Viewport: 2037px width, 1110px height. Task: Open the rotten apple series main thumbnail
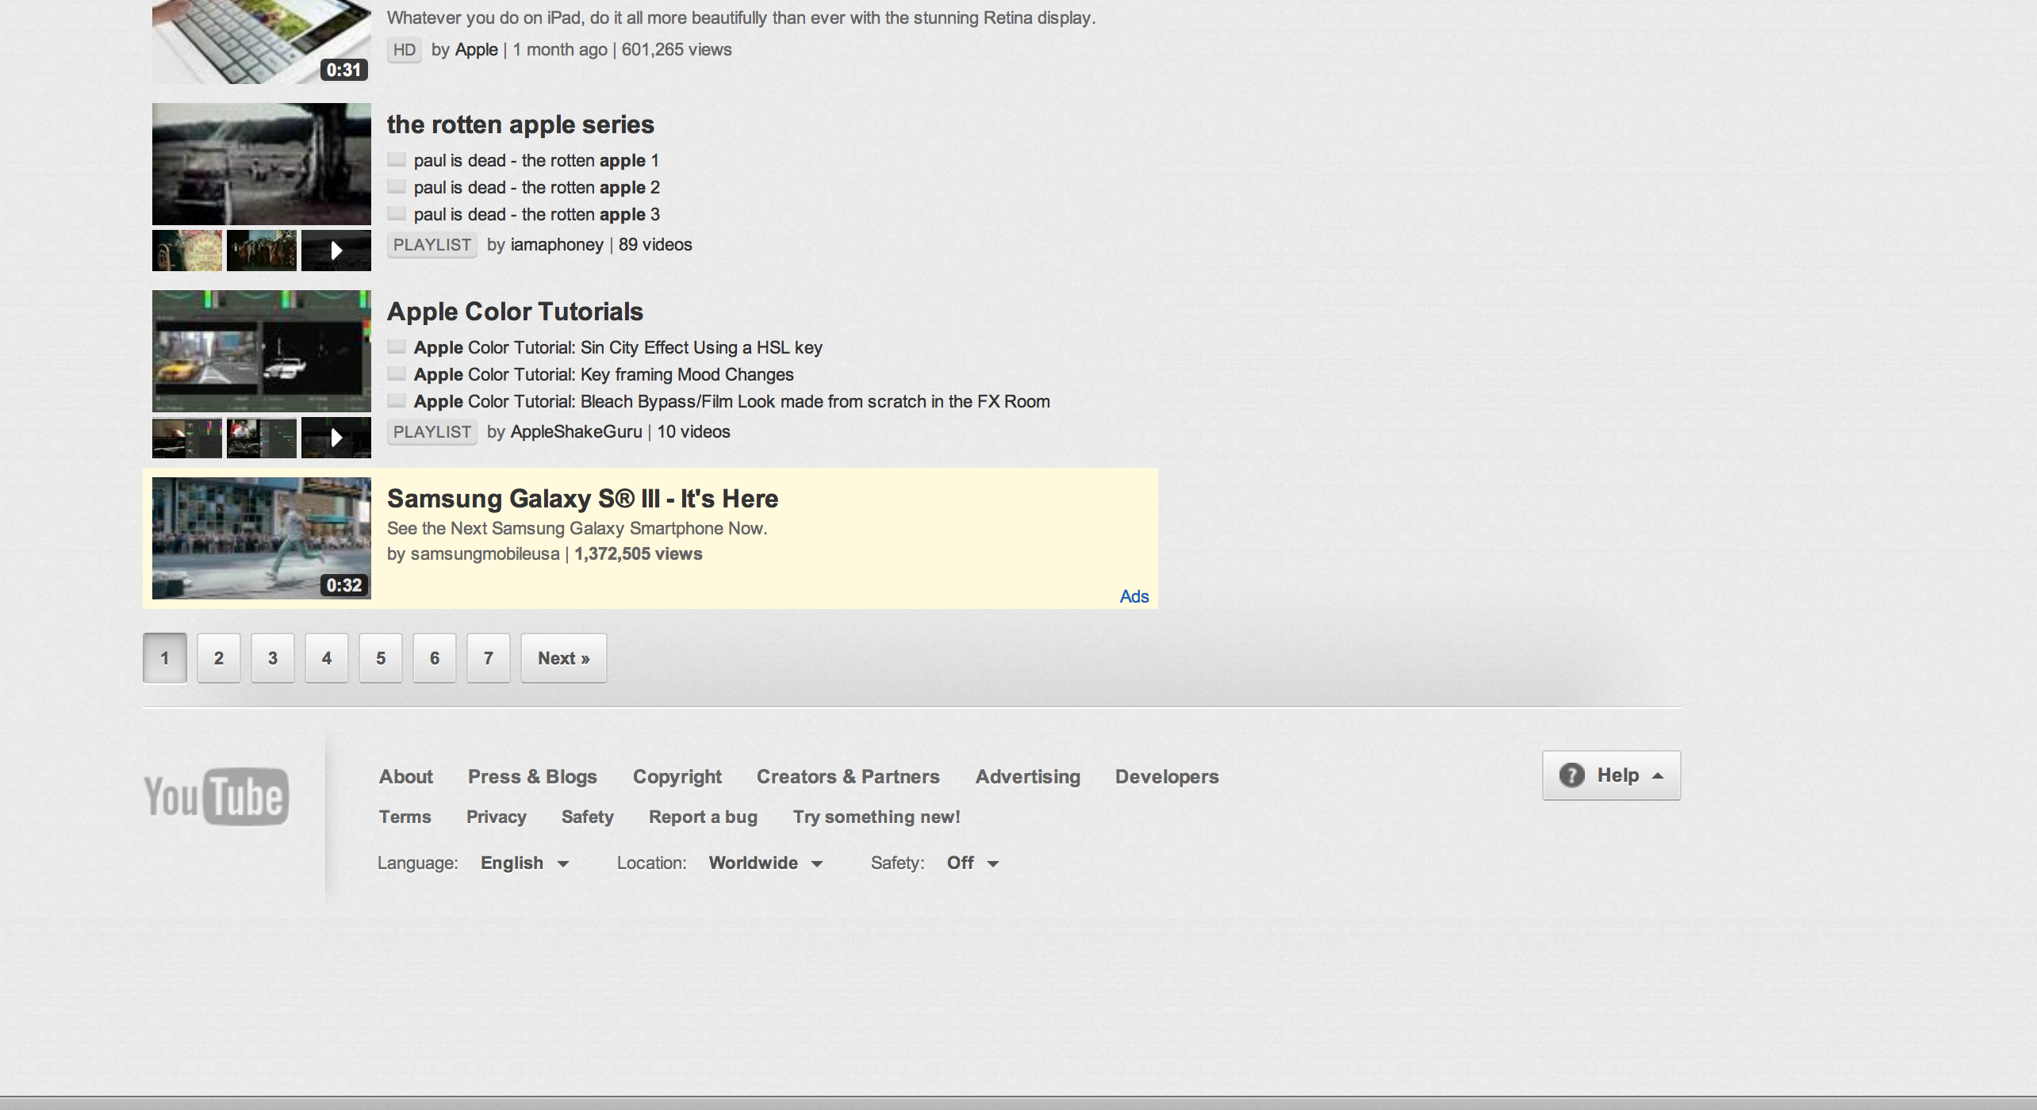(262, 164)
